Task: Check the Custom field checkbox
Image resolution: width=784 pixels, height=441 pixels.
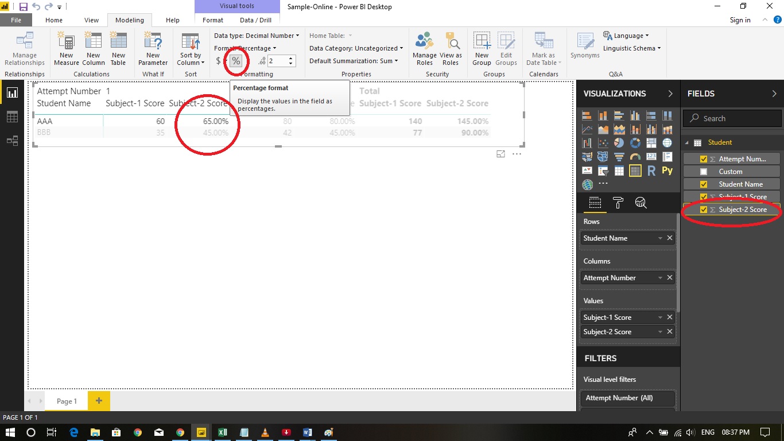Action: point(704,172)
